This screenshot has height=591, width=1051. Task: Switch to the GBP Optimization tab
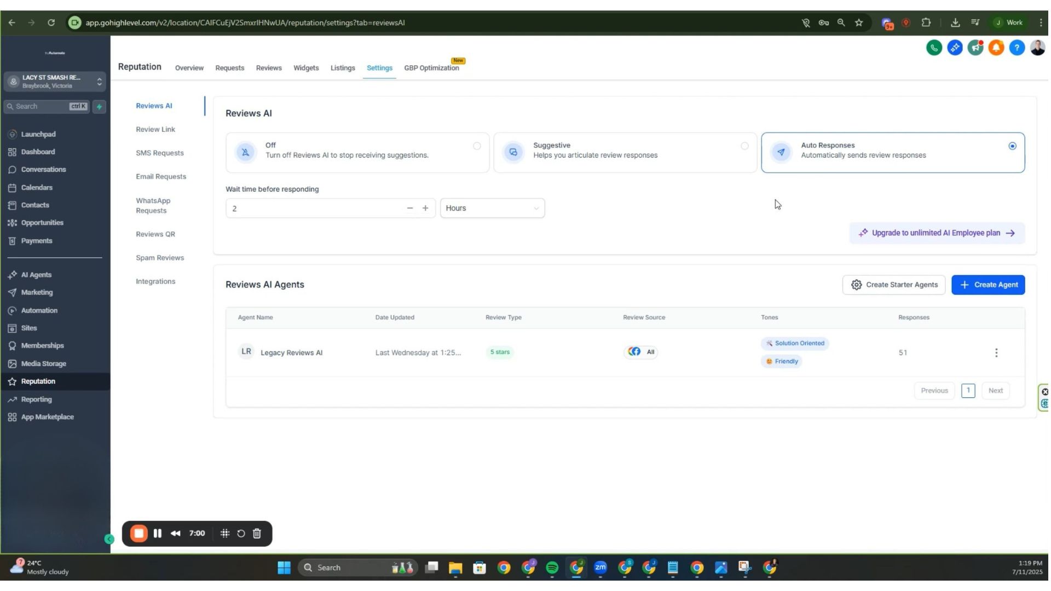(x=431, y=68)
